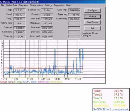Open the Display options menu

36,5
